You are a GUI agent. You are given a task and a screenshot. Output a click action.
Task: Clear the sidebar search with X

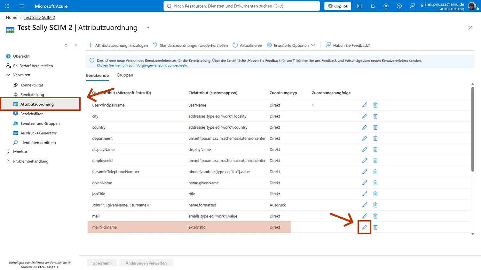(66, 45)
